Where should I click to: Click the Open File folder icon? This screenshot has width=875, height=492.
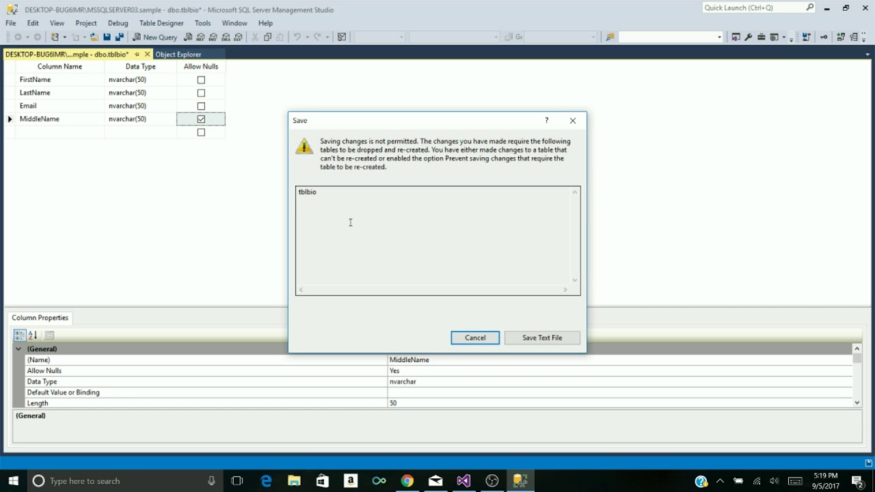tap(94, 37)
